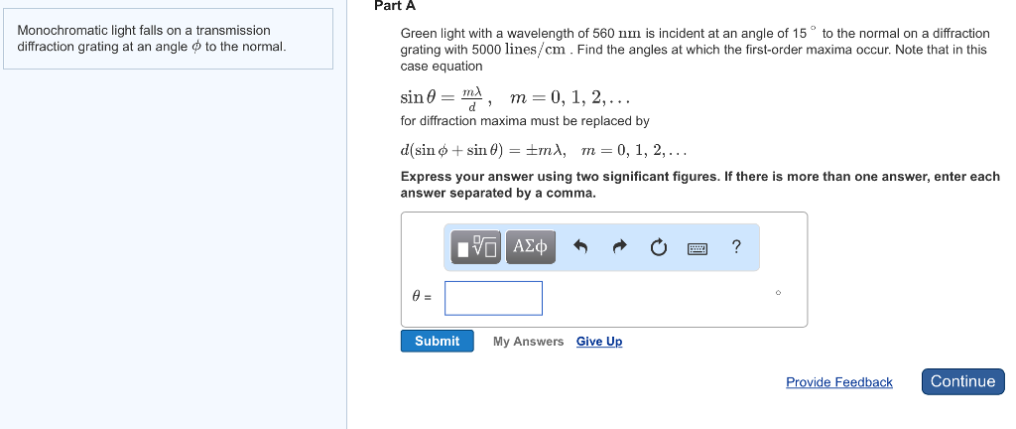1016x429 pixels.
Task: Click the θ answer input field
Action: (493, 298)
